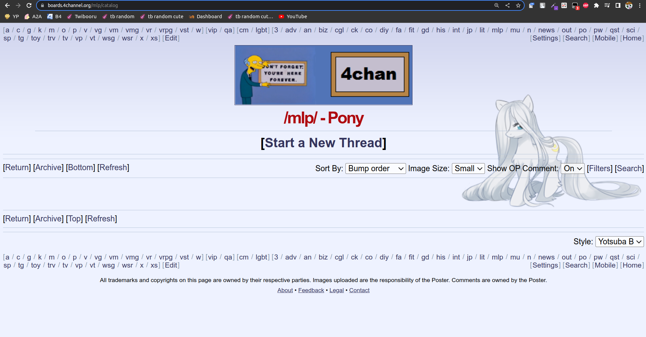Open the Image Size dropdown

[468, 168]
